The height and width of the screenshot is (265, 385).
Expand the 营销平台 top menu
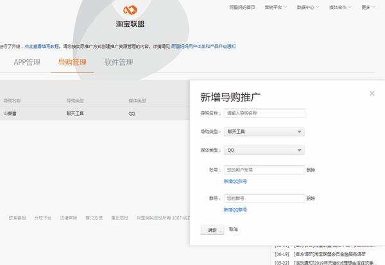(276, 7)
